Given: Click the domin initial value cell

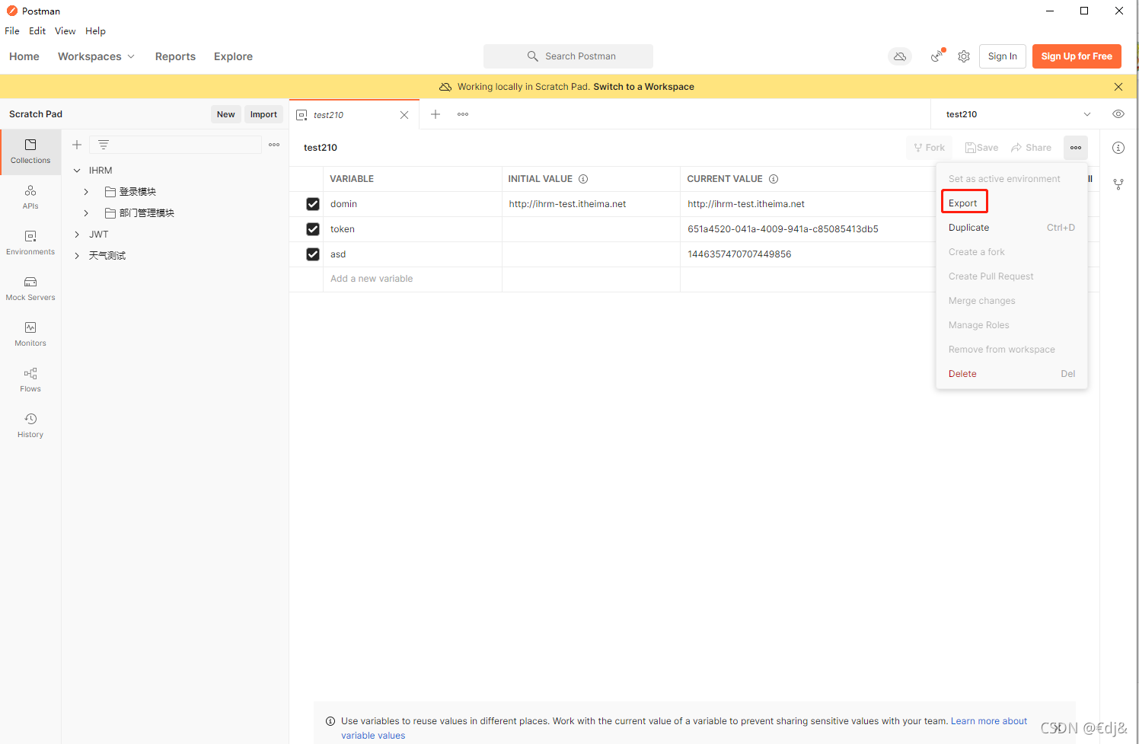Looking at the screenshot, I should (x=591, y=204).
